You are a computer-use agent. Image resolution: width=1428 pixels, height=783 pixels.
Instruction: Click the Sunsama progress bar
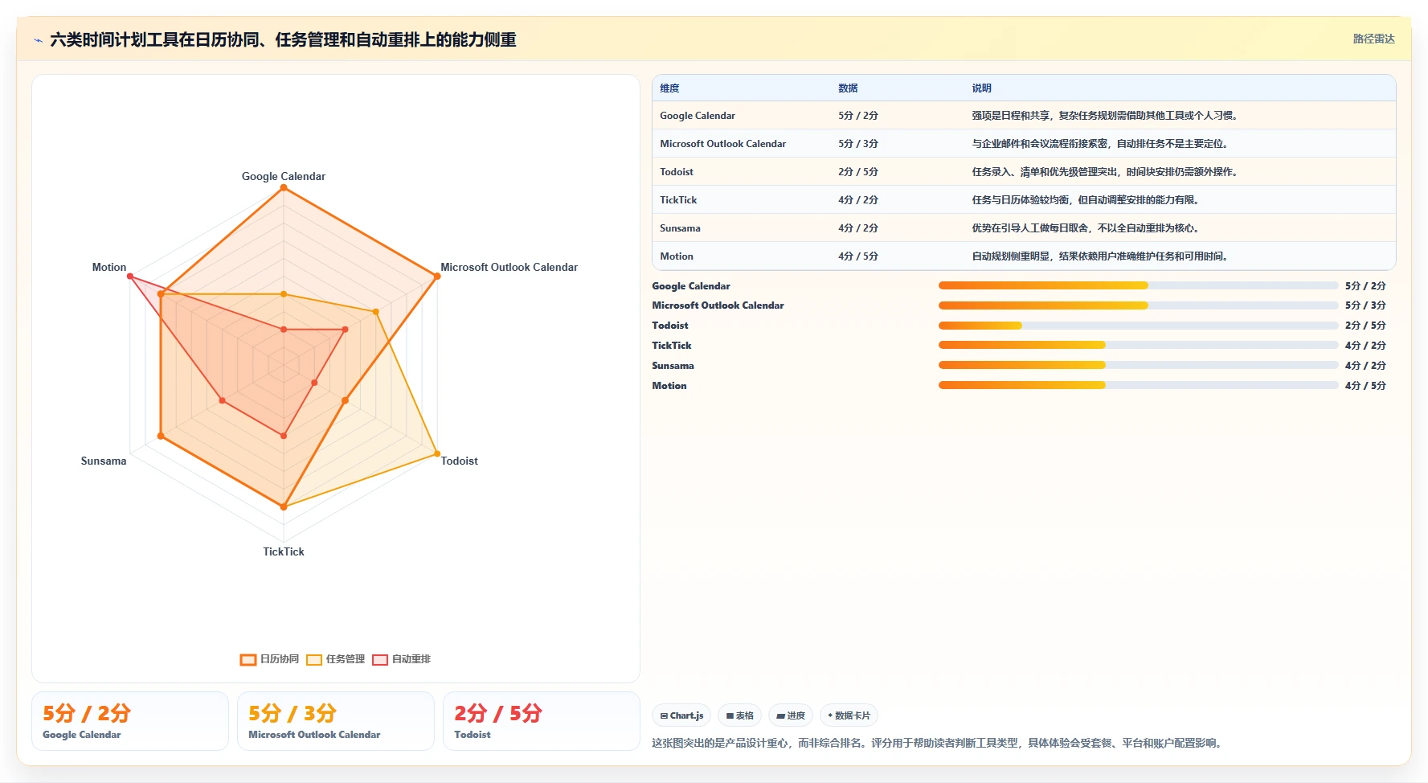point(1139,365)
